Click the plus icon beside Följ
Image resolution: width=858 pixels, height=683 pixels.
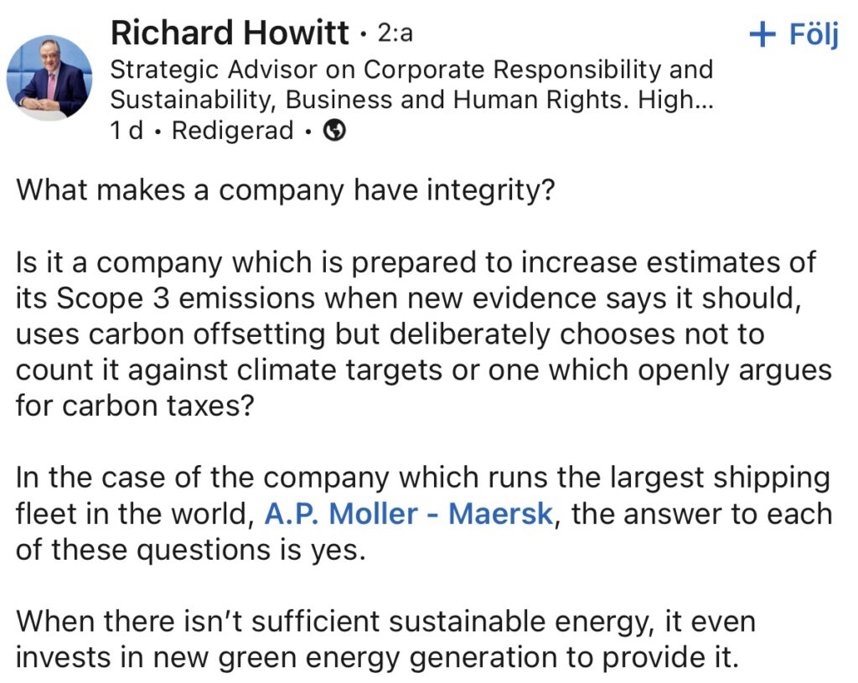point(762,35)
